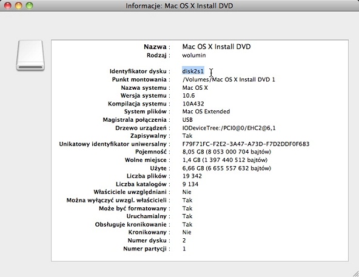
Task: Click the external drive icon
Action: tap(30, 55)
